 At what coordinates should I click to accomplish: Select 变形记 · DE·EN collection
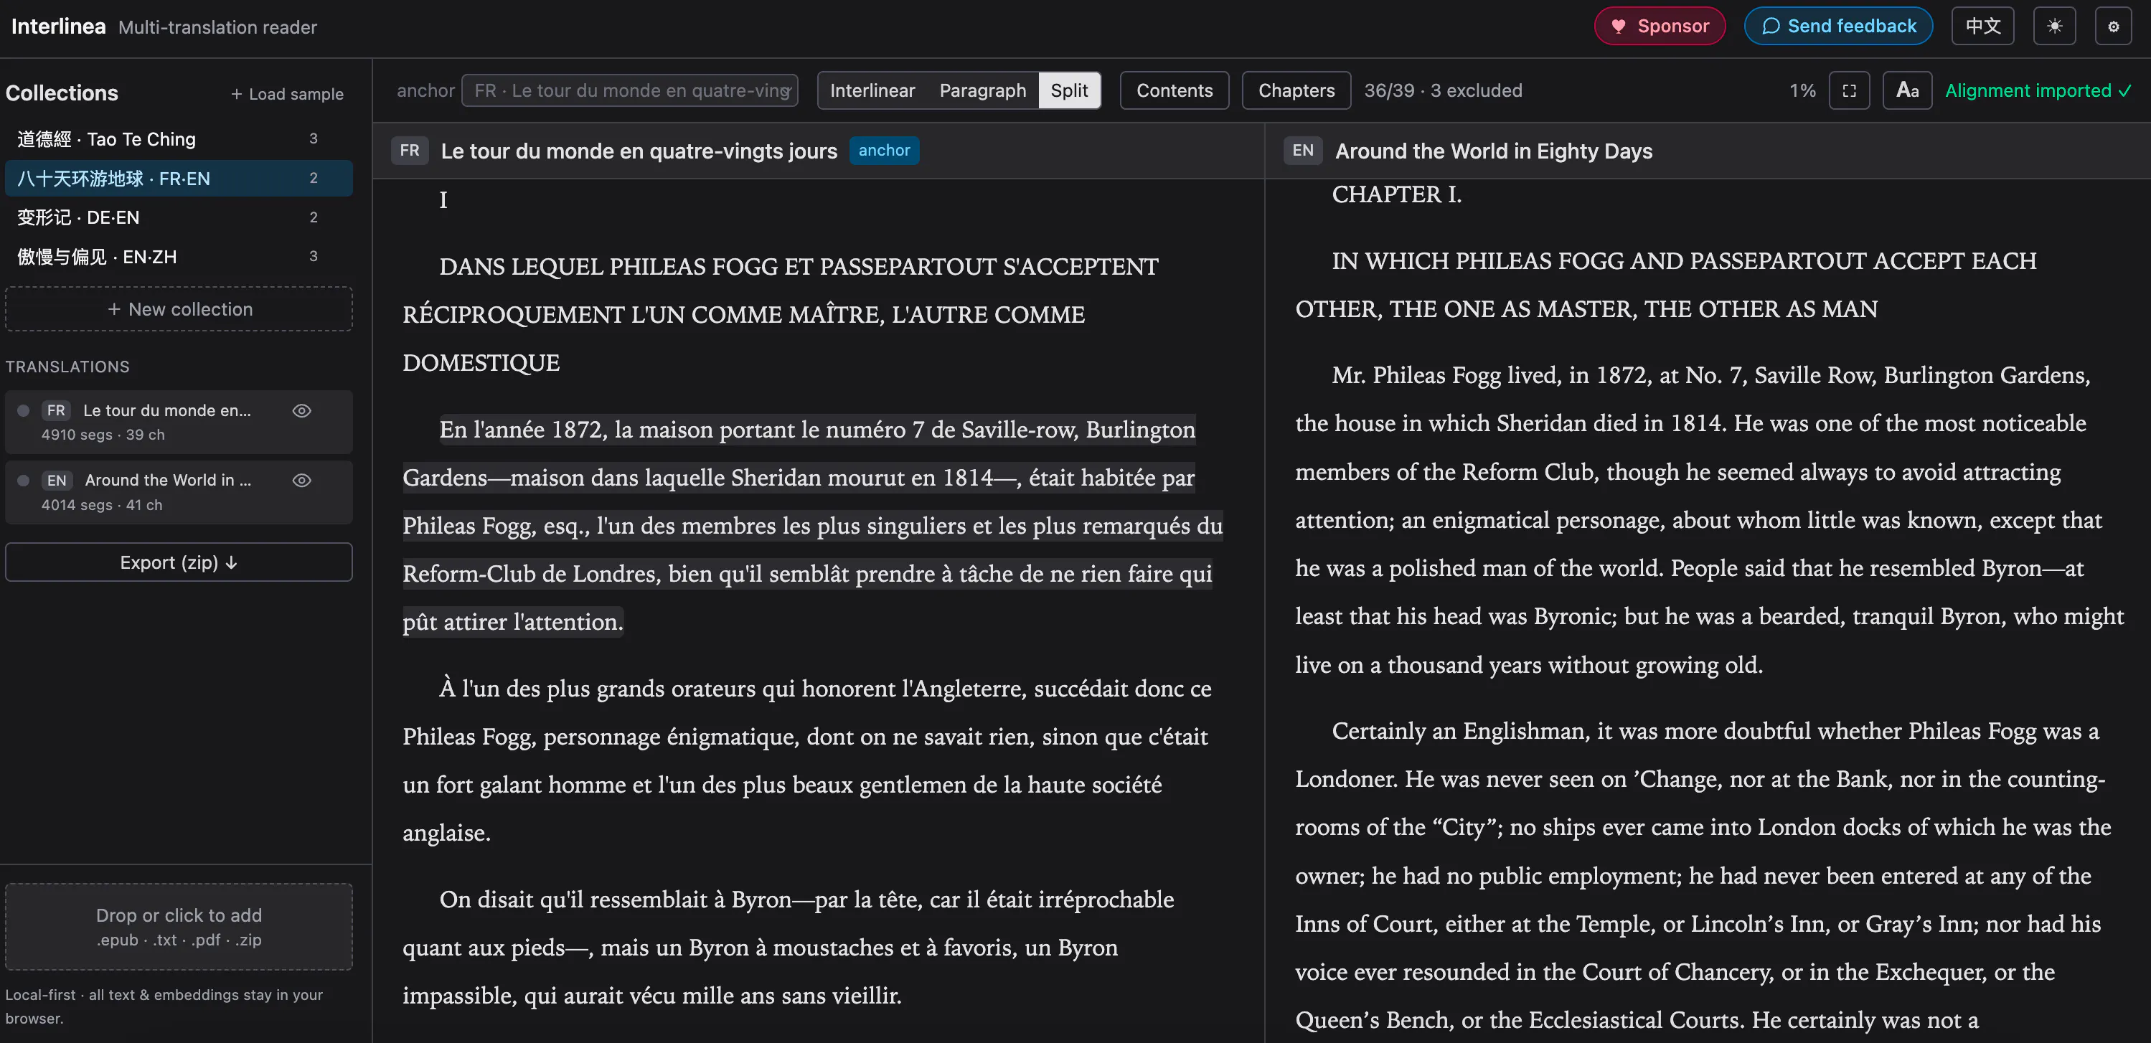[179, 217]
